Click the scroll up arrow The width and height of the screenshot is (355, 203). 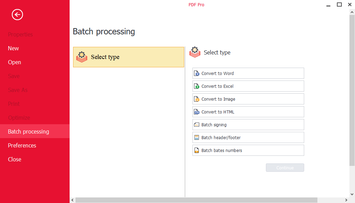click(x=352, y=12)
